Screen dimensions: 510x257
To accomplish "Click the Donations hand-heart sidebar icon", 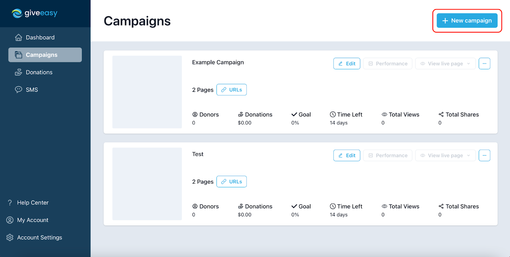I will 18,72.
